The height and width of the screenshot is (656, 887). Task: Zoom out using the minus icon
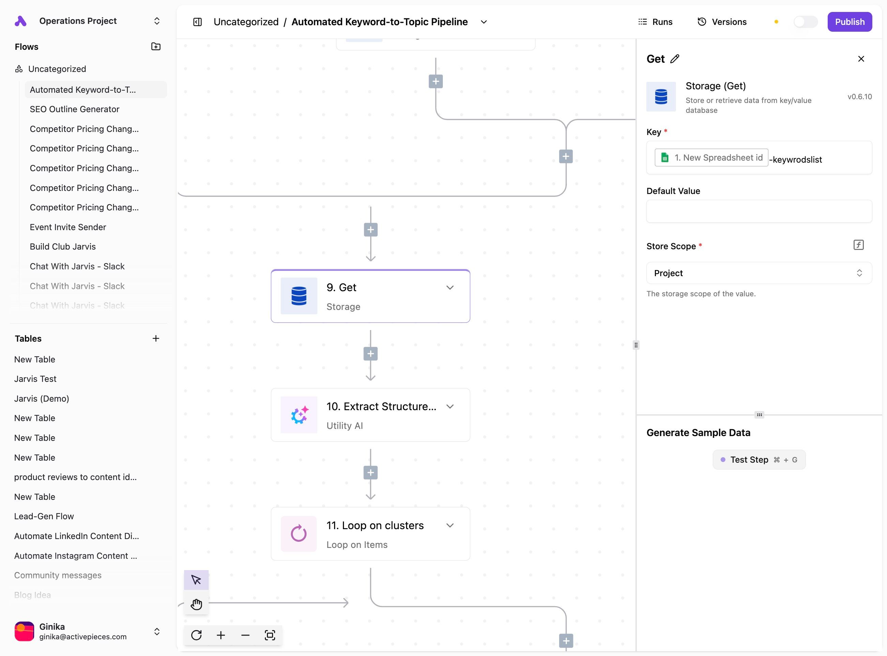245,635
